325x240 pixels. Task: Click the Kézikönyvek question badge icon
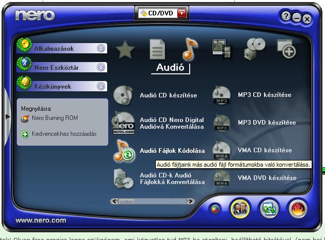25,83
